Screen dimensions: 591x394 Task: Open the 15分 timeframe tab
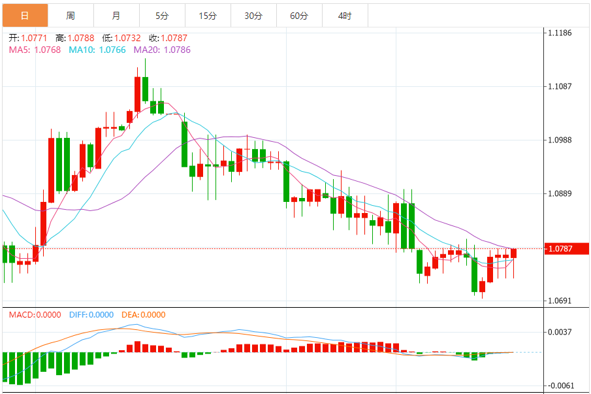click(208, 16)
